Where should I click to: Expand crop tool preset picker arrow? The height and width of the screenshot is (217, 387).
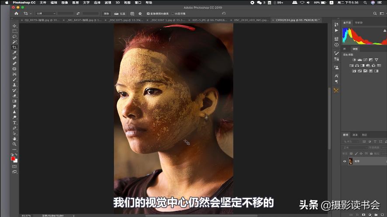pos(31,14)
